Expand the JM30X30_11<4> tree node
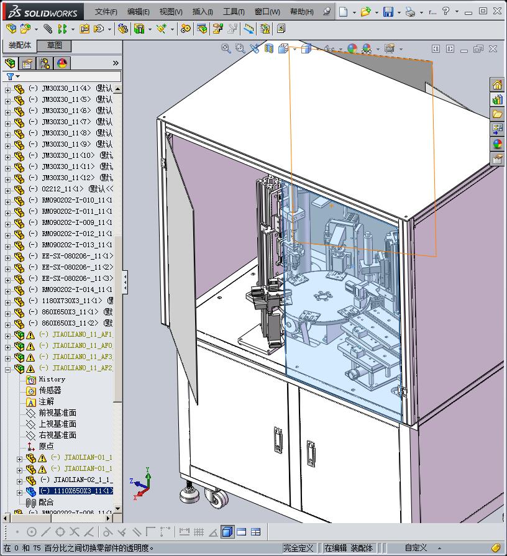The height and width of the screenshot is (556, 507). (x=7, y=90)
